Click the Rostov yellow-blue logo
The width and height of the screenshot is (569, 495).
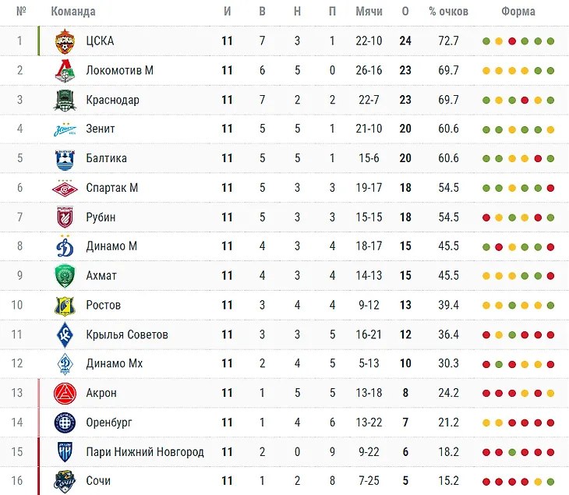point(65,305)
